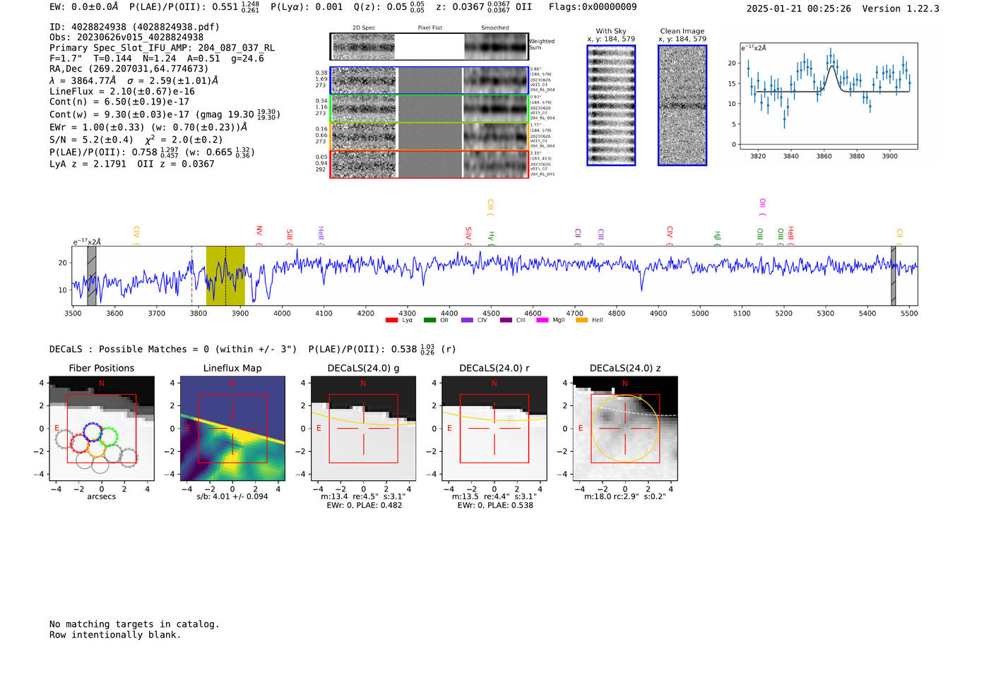Click the magenta MgII legend swatch
This screenshot has height=673, width=989.
[542, 321]
